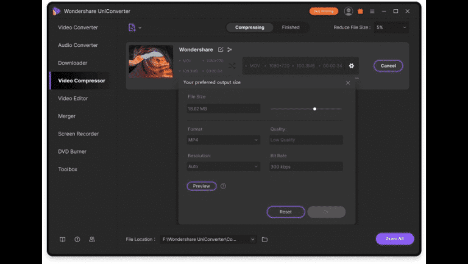This screenshot has height=264, width=468.
Task: Open the Format dropdown showing MP4
Action: (224, 140)
